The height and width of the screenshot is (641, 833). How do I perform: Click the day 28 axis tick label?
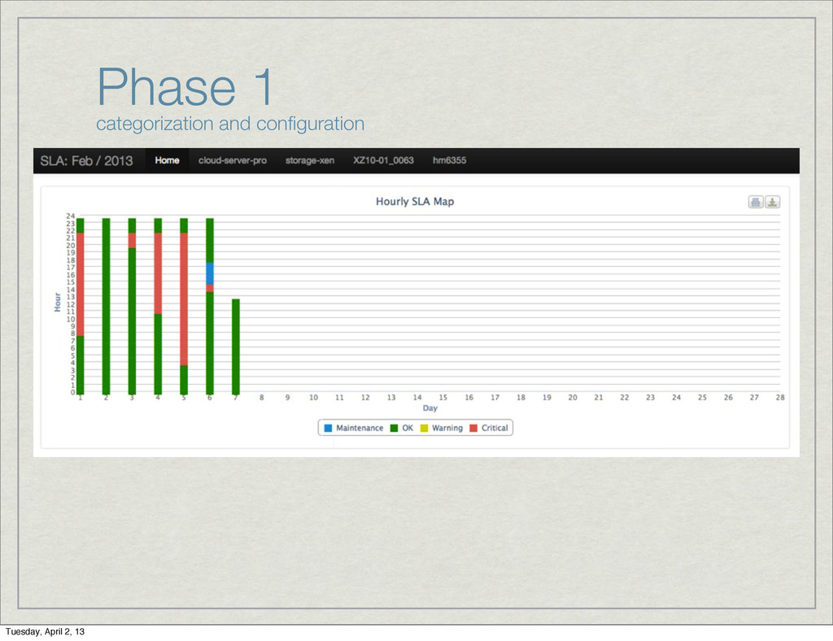pos(780,397)
